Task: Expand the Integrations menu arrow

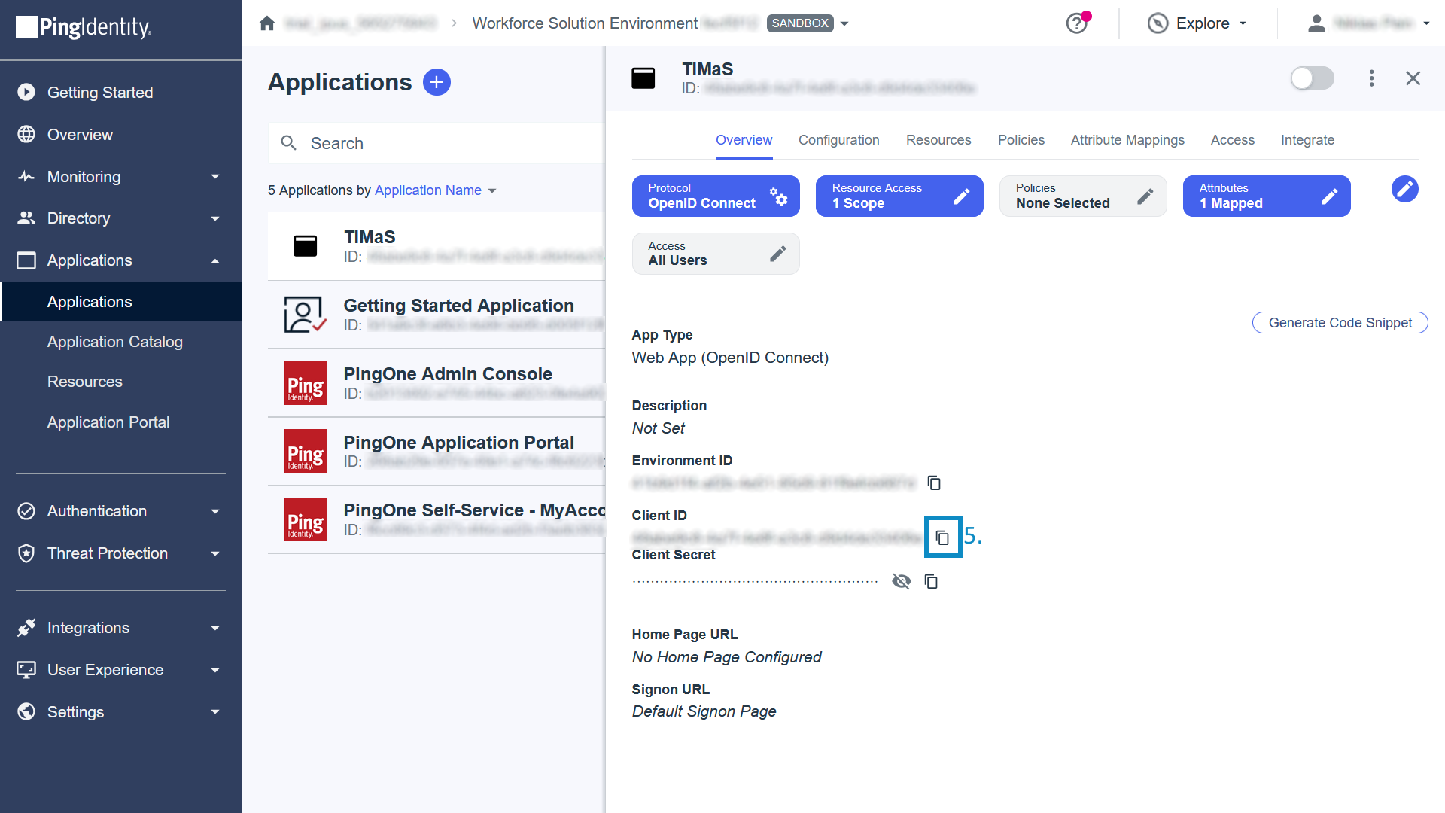Action: pyautogui.click(x=215, y=628)
